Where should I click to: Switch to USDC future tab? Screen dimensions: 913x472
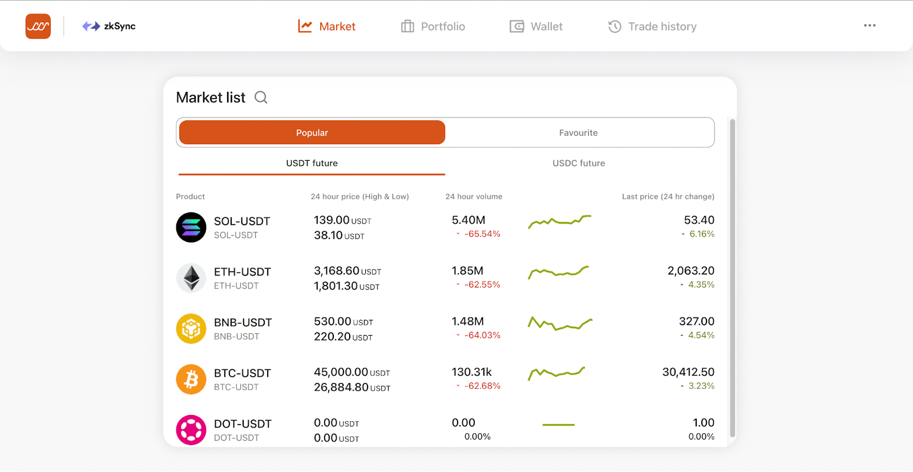pos(579,163)
